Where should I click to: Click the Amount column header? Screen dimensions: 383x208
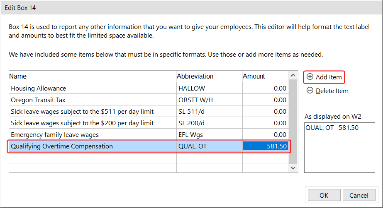(265, 77)
